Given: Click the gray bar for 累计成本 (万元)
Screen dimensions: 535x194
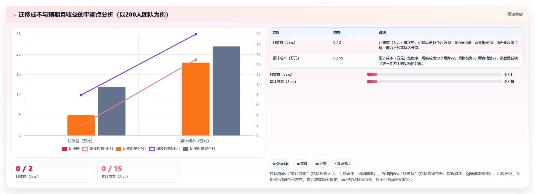Looking at the screenshot, I should coord(226,91).
